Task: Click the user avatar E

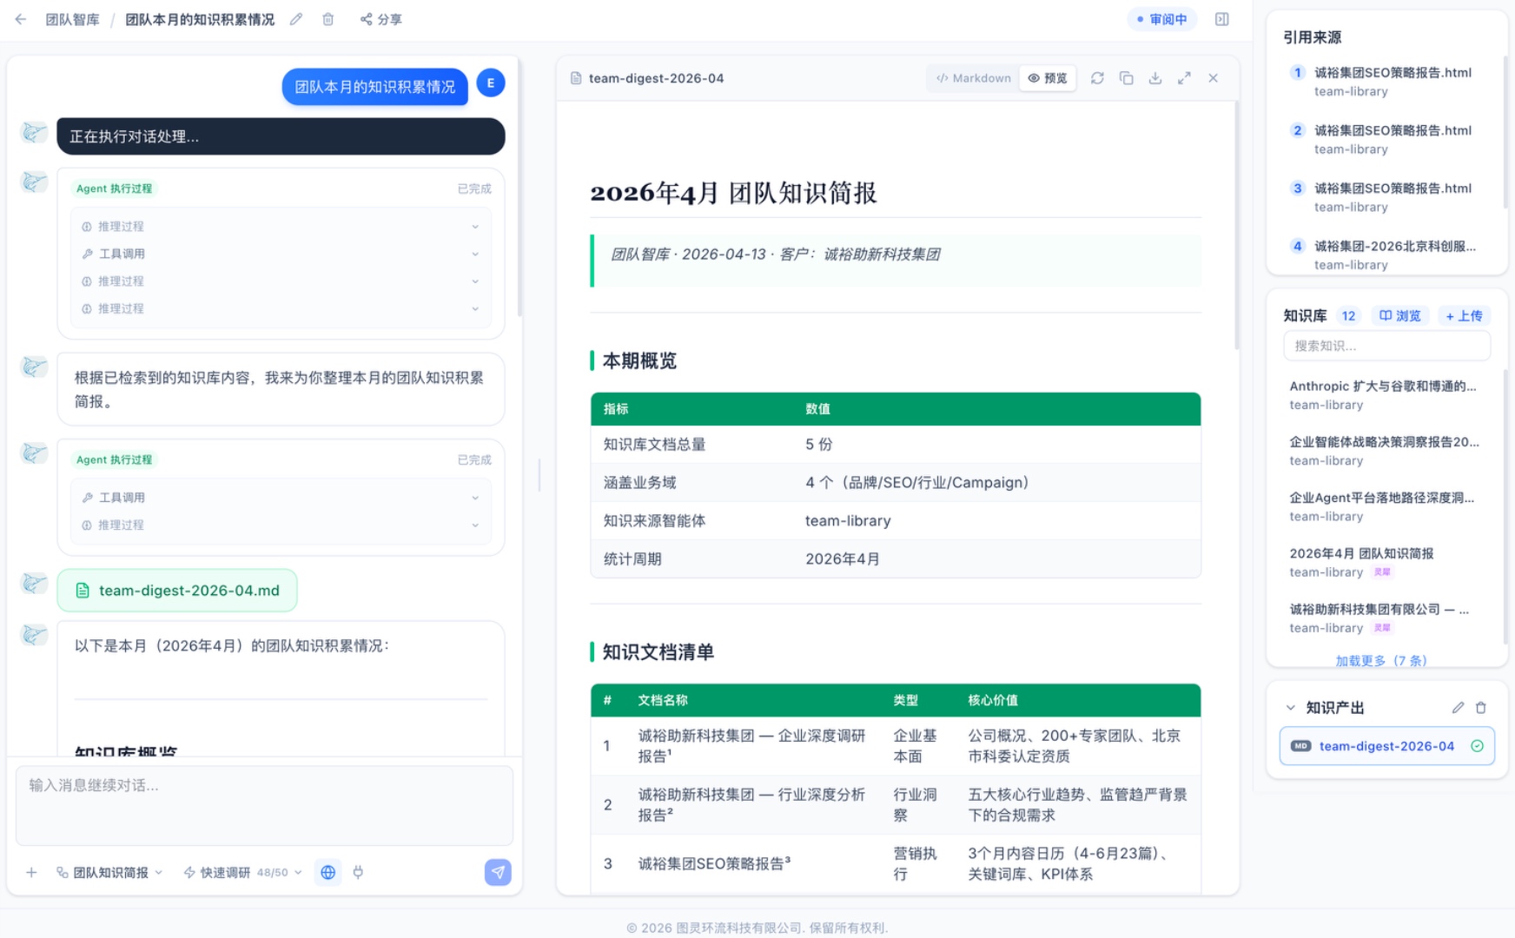Action: (x=491, y=83)
